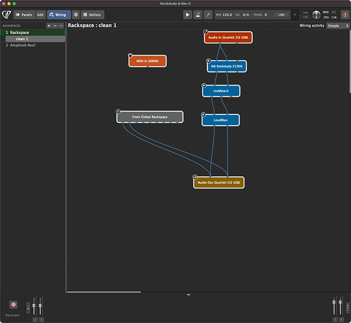Click the Recorder record button

click(x=13, y=305)
